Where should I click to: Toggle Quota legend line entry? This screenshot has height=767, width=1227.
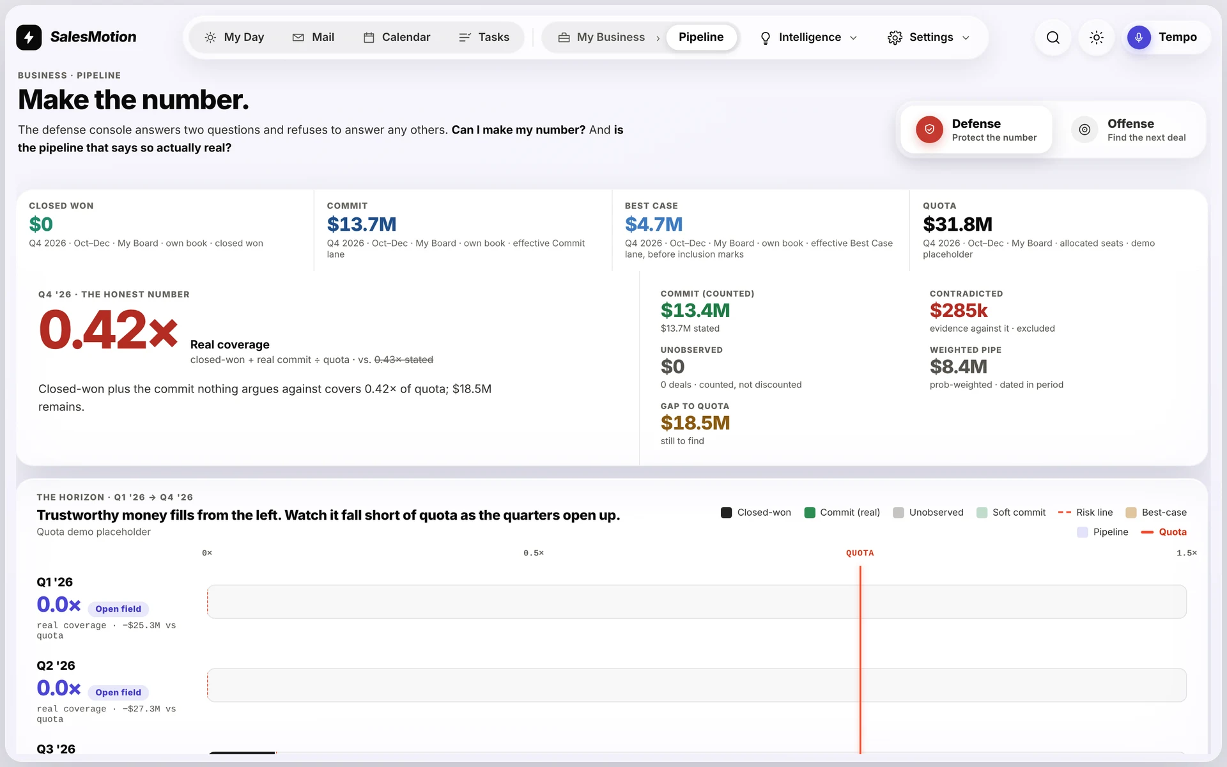(x=1164, y=532)
